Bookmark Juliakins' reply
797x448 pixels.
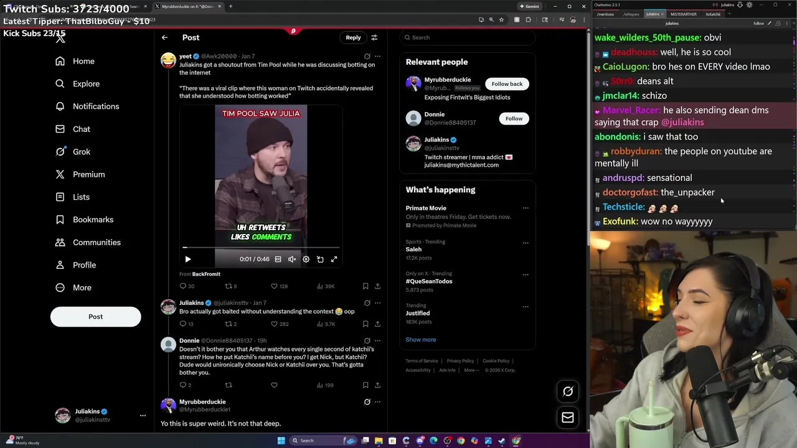coord(365,324)
